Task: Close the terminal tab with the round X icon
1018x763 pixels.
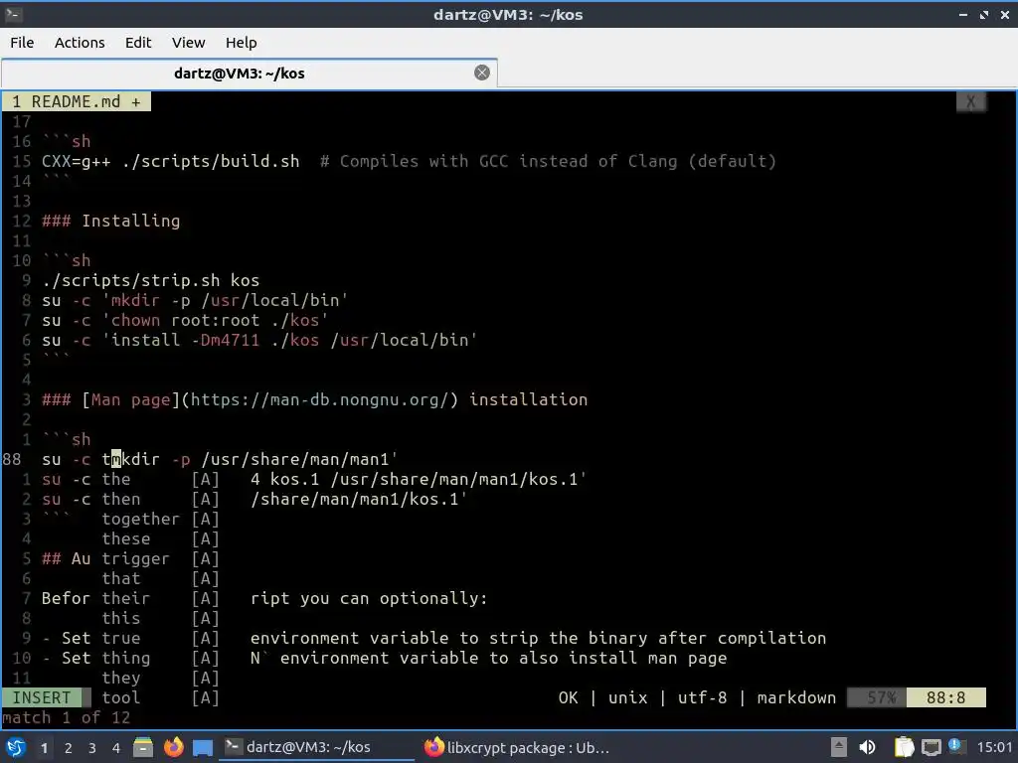Action: (x=482, y=73)
